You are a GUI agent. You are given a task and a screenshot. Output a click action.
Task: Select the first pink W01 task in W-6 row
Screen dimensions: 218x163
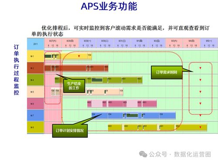pos(89,104)
